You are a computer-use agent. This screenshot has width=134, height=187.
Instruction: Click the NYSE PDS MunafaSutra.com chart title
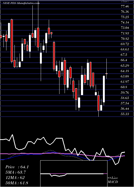click(21, 3)
